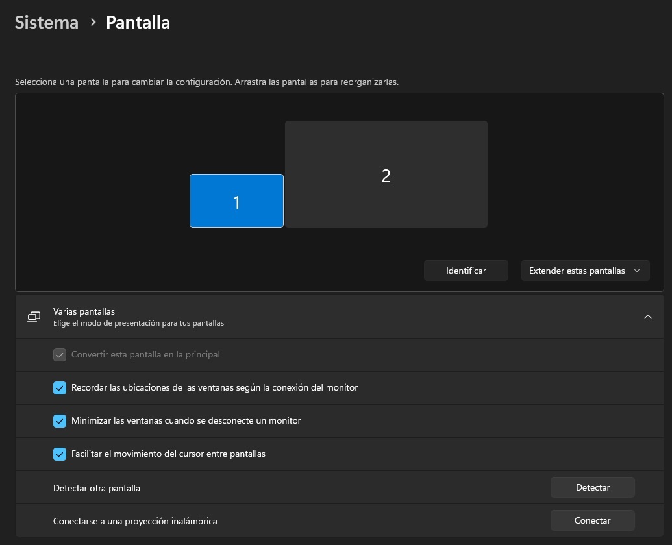Viewport: 672px width, 545px height.
Task: Enable Recordar las ubicaciones de las ventanas
Action: tap(60, 387)
